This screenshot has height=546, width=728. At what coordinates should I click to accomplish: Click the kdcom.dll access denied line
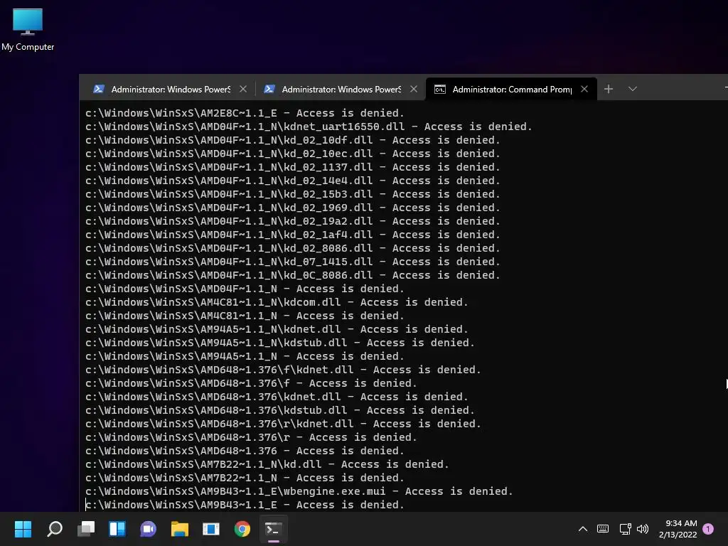277,302
